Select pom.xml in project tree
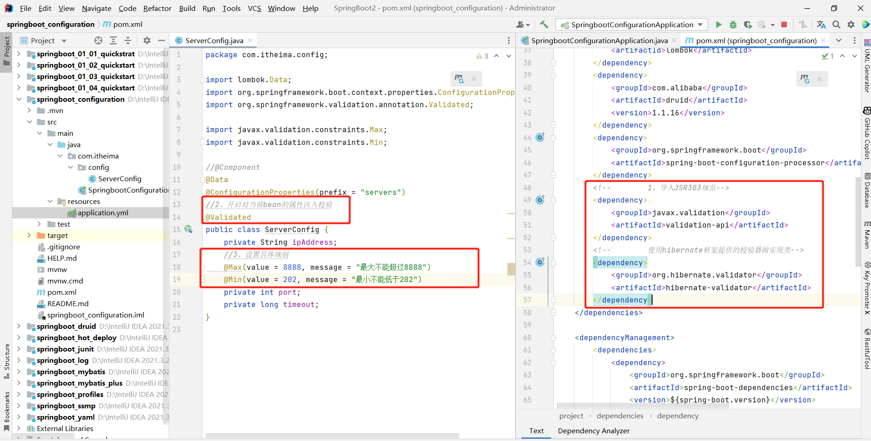Screen dimensions: 871x441 62,292
